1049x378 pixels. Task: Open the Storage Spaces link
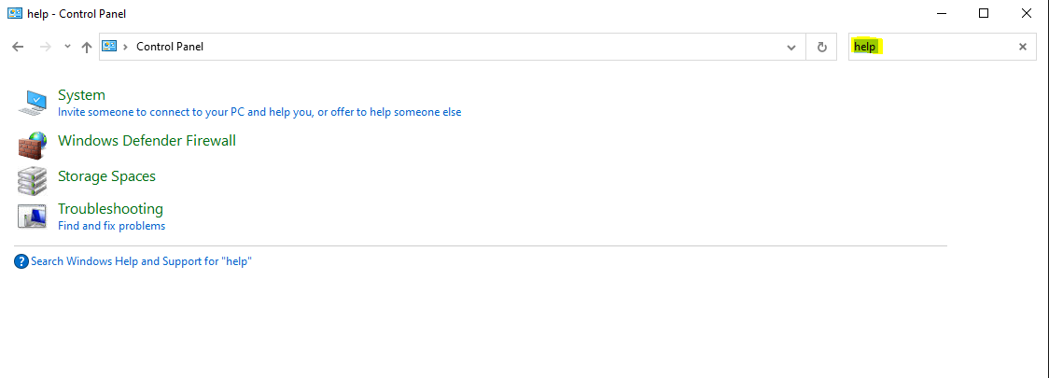click(106, 176)
